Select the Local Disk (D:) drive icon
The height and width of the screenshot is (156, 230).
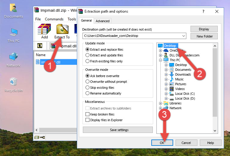coord(171,99)
